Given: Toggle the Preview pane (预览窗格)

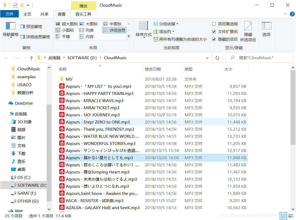Looking at the screenshot, I should [x=31, y=27].
